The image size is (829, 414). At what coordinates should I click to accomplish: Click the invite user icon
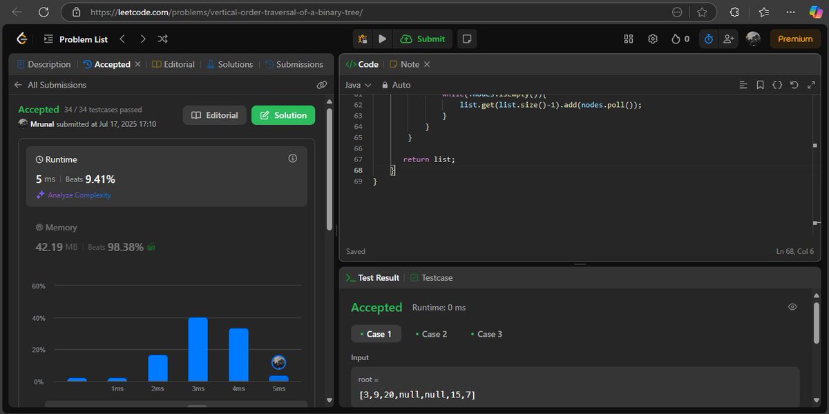tap(728, 39)
